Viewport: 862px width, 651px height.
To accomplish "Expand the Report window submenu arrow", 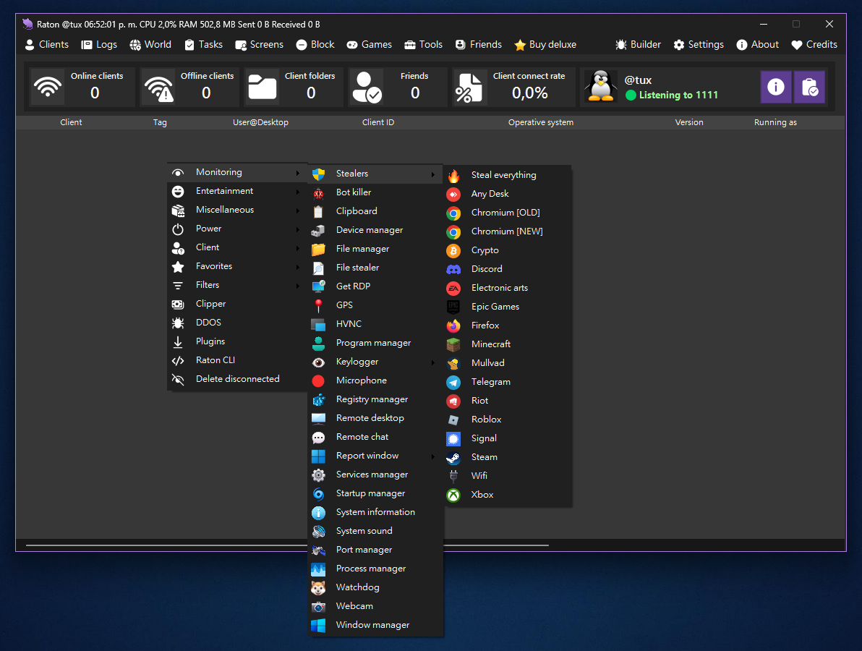I will click(x=432, y=456).
